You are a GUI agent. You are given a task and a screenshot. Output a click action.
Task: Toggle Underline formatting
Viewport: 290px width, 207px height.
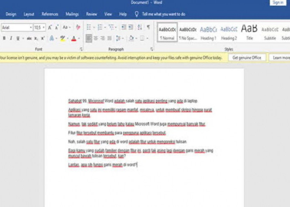pyautogui.click(x=18, y=38)
